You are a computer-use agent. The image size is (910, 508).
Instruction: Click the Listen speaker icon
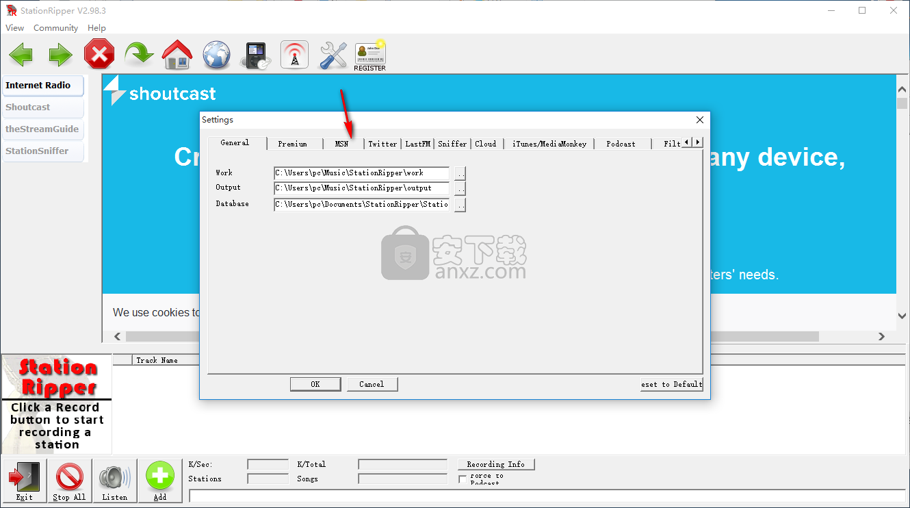click(115, 481)
